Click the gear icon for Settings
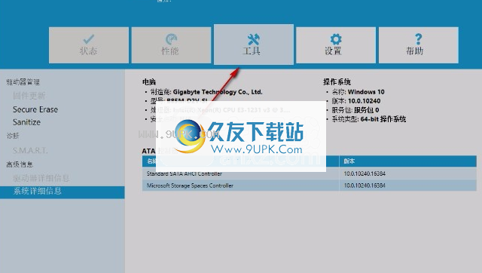 click(336, 39)
